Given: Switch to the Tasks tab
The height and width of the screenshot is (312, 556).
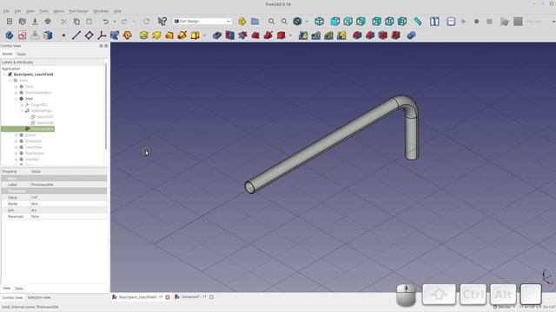Looking at the screenshot, I should 21,54.
